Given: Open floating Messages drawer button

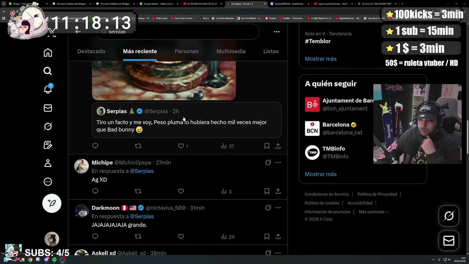Looking at the screenshot, I should [449, 241].
